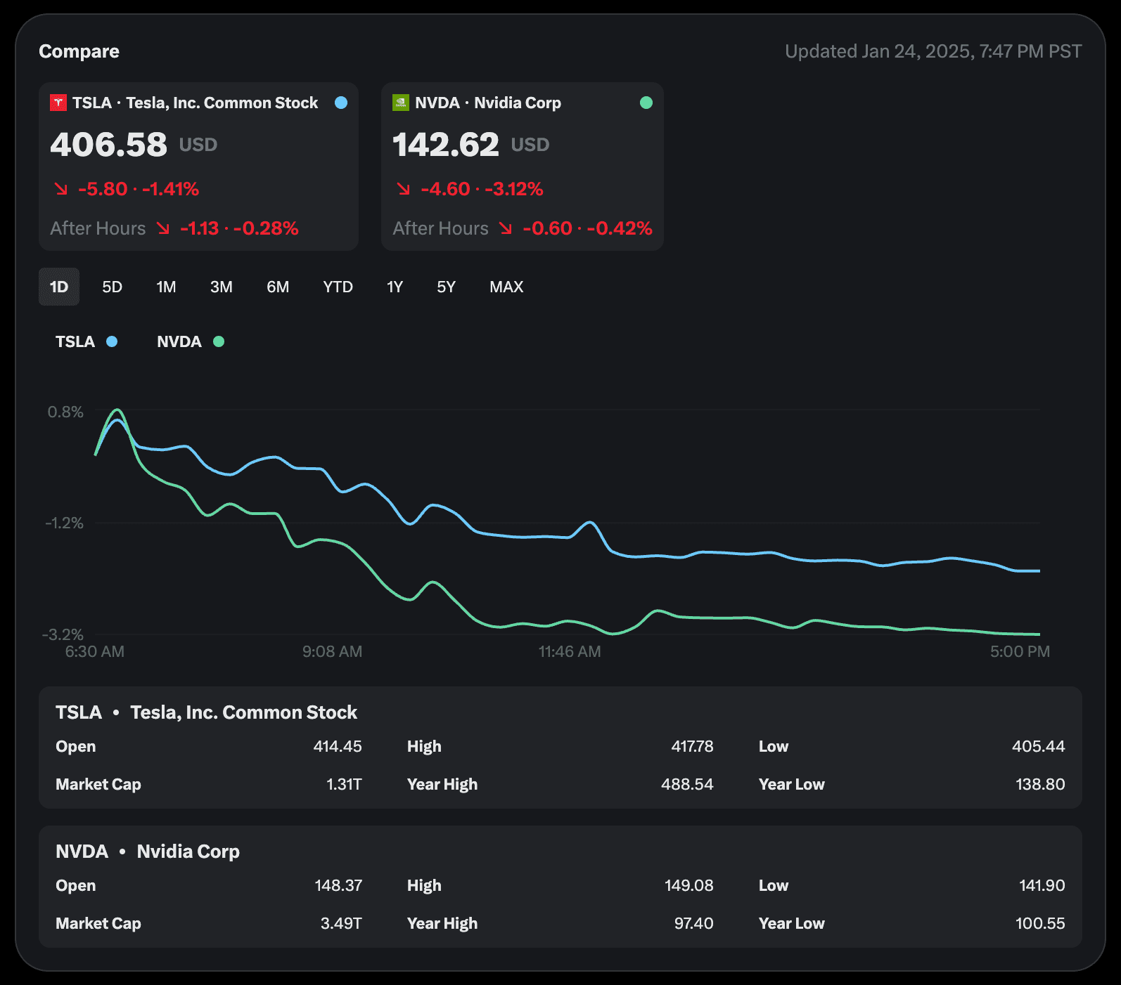Click the Updated Jan 24, 2025 timestamp
The height and width of the screenshot is (985, 1121).
(x=933, y=51)
